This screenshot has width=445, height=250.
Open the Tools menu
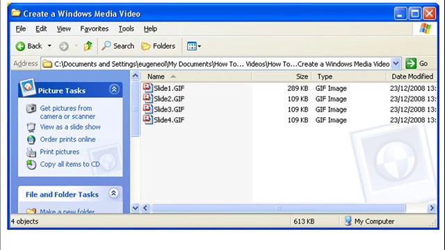tap(126, 29)
